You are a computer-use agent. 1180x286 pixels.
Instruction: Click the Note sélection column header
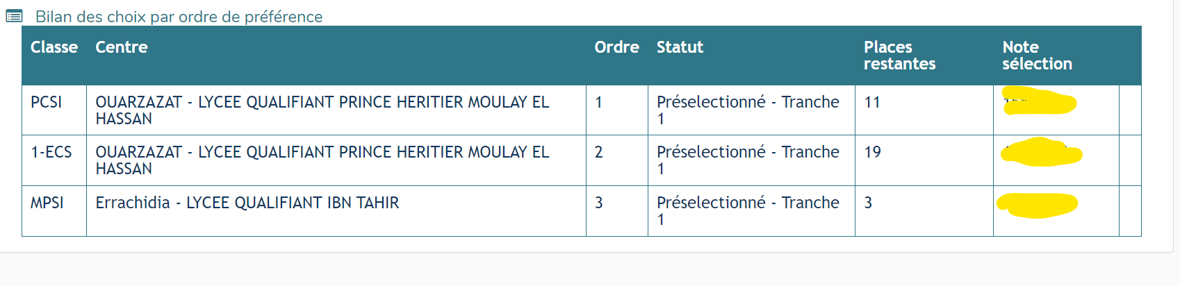[1037, 56]
